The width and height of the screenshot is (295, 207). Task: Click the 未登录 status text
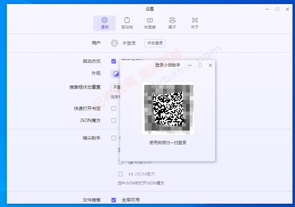tap(129, 43)
